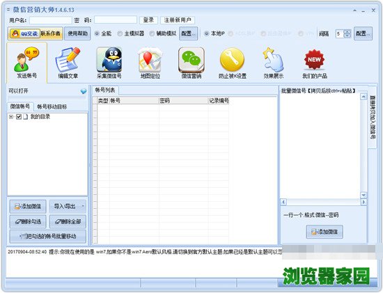Open the 微信营销 WeChat icon
383x293 pixels.
[191, 63]
